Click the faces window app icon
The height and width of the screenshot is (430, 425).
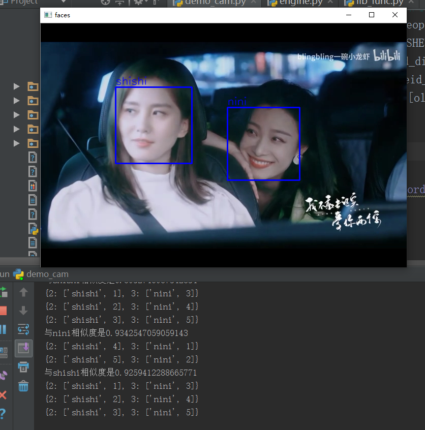pyautogui.click(x=48, y=15)
